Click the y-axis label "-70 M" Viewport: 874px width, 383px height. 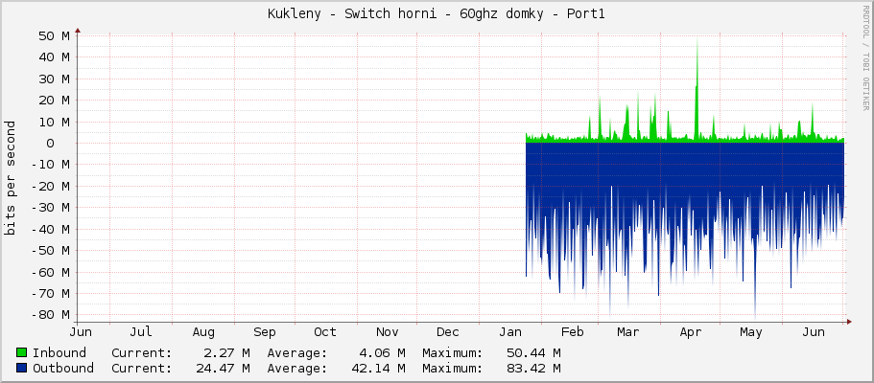tap(50, 293)
